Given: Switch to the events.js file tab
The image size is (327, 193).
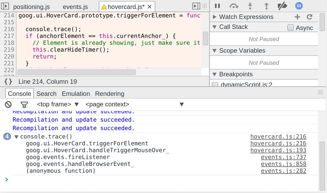Looking at the screenshot, I should pos(75,7).
